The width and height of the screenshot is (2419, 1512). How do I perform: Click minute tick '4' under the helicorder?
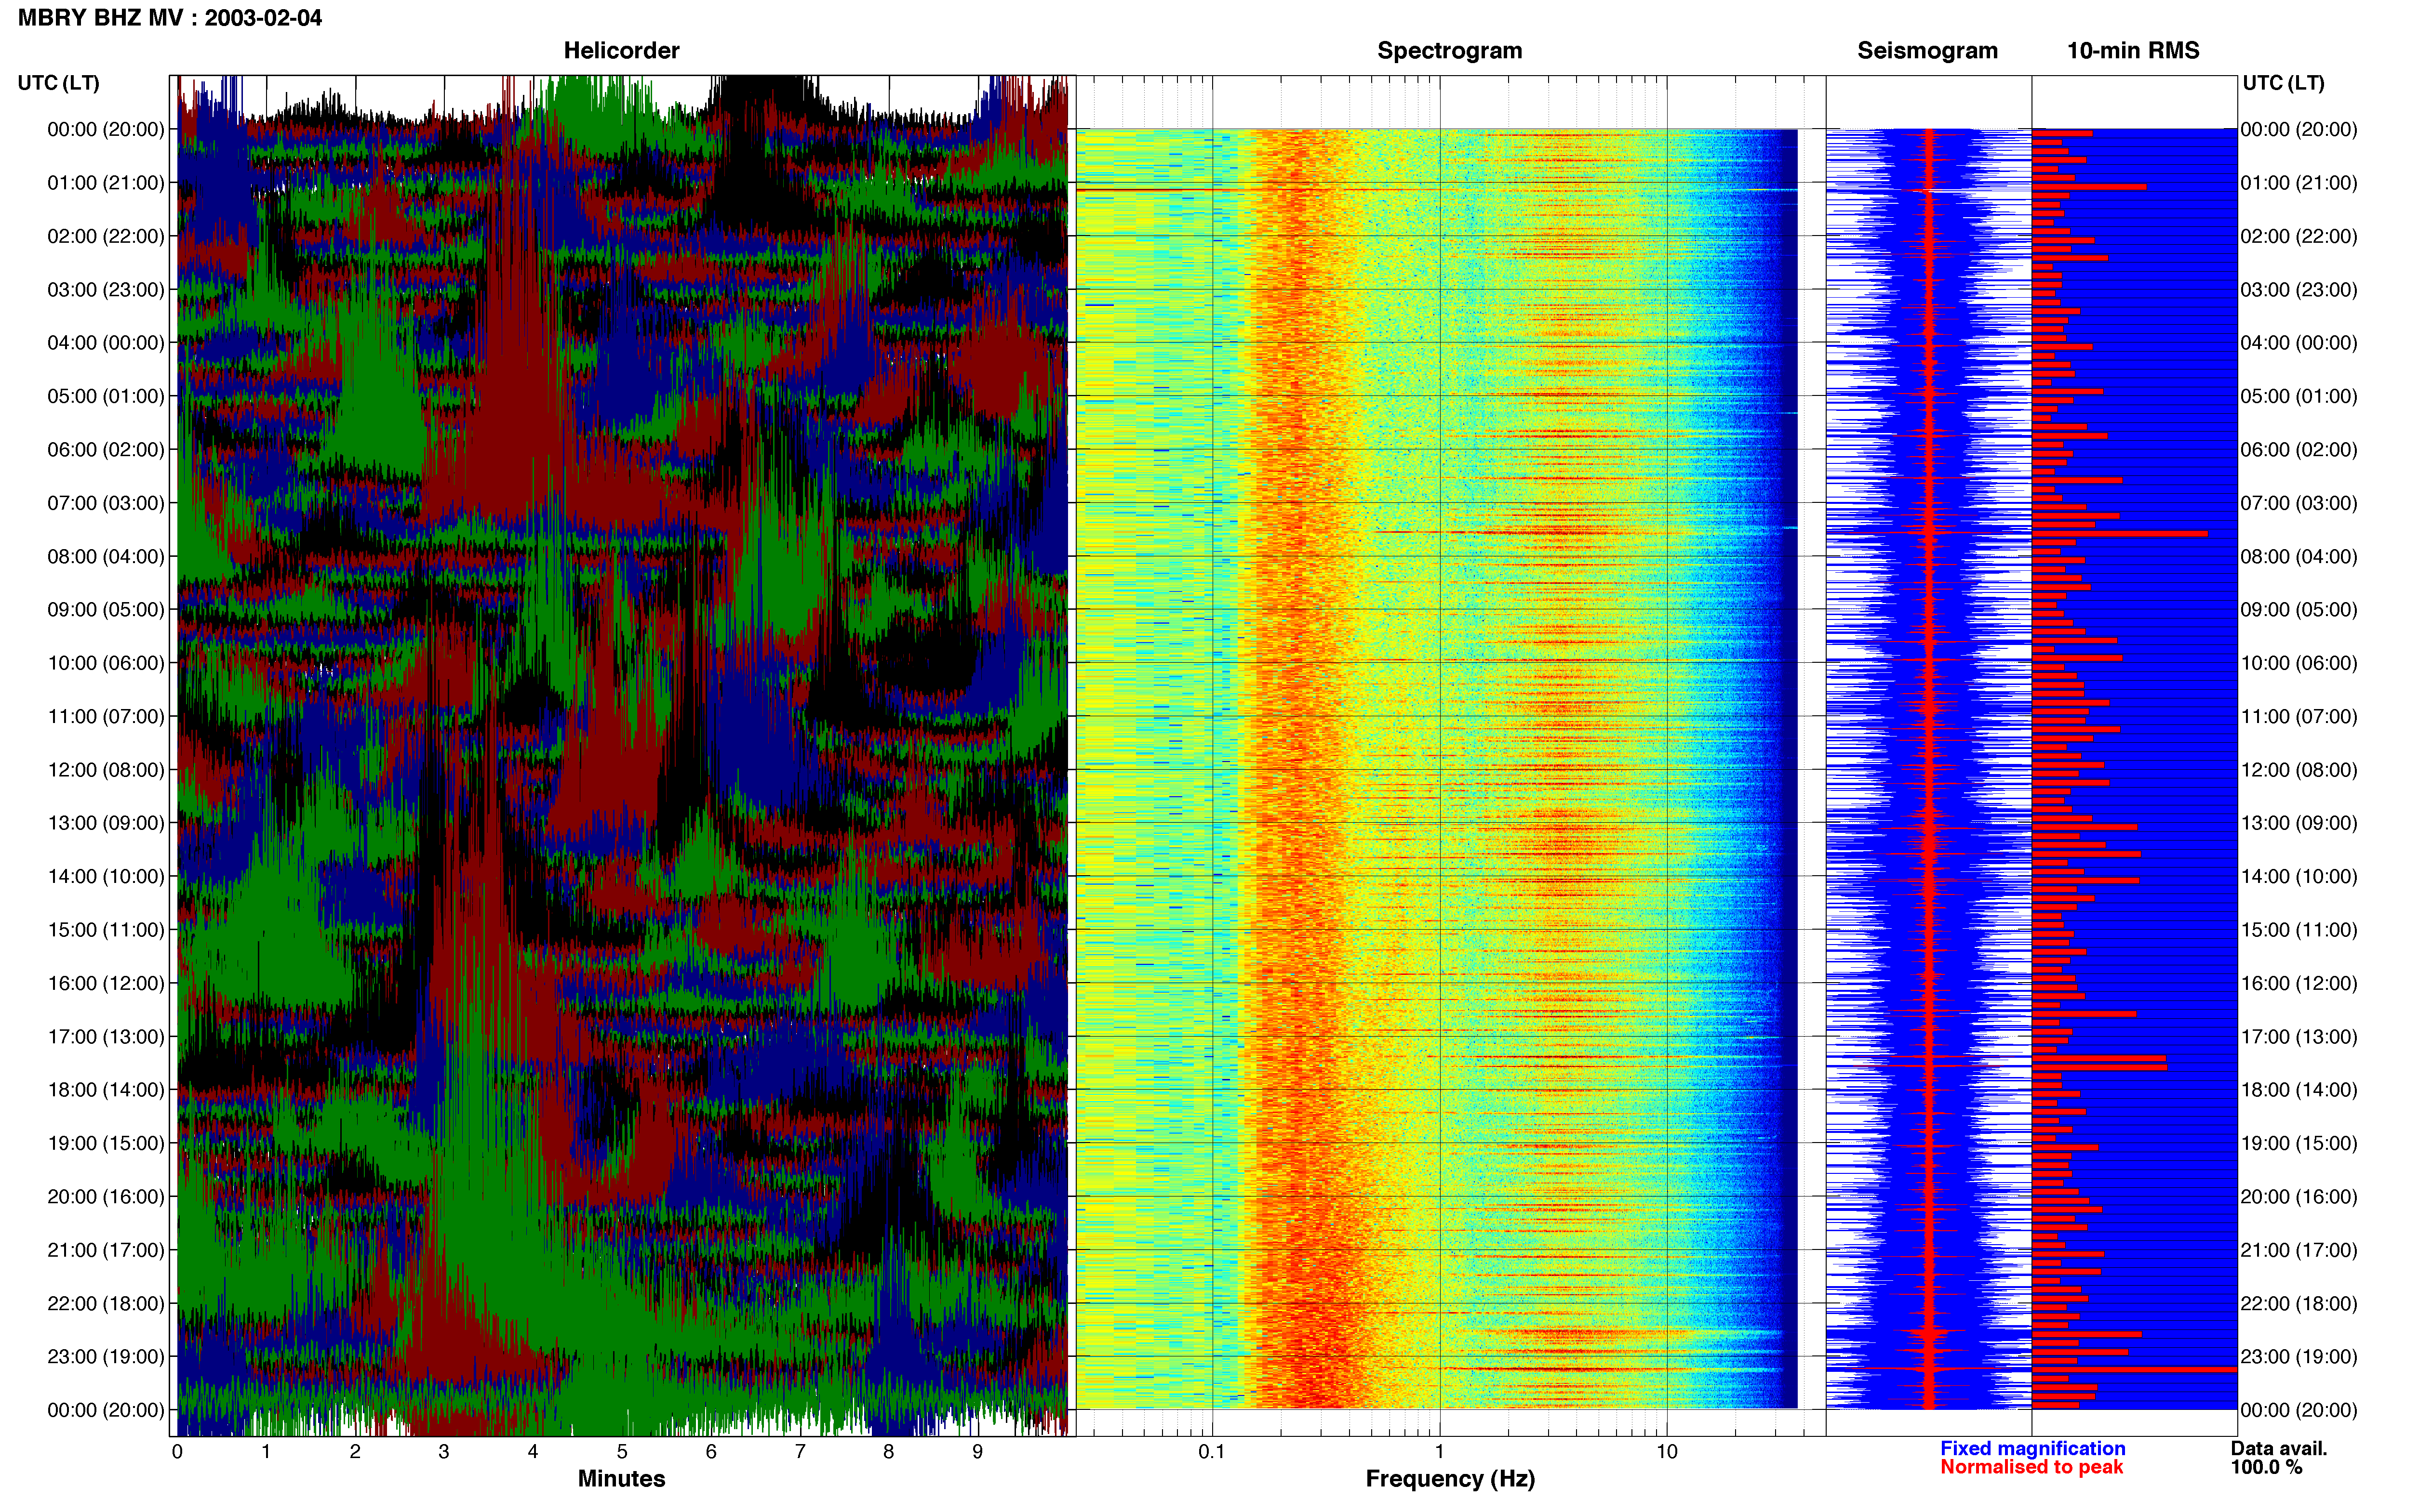[533, 1452]
